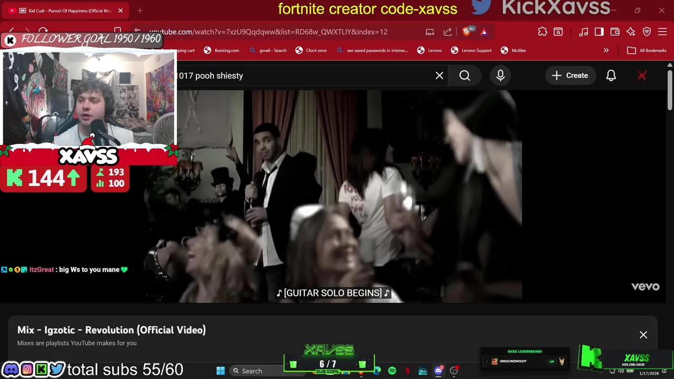Open the McAfee bookmark
The image size is (674, 379).
pyautogui.click(x=513, y=51)
